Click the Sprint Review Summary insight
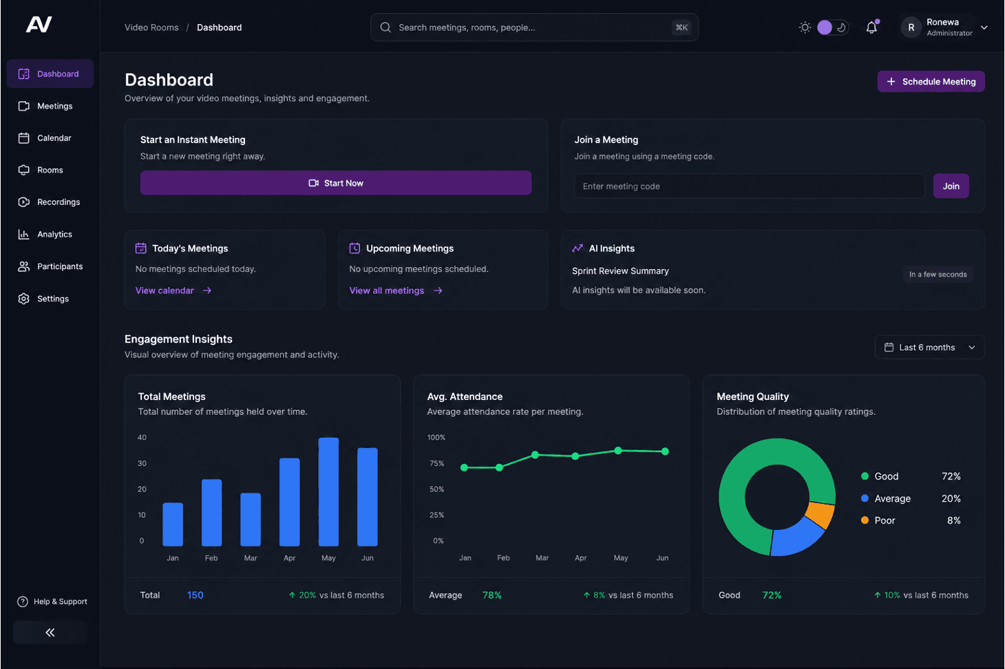 click(620, 271)
